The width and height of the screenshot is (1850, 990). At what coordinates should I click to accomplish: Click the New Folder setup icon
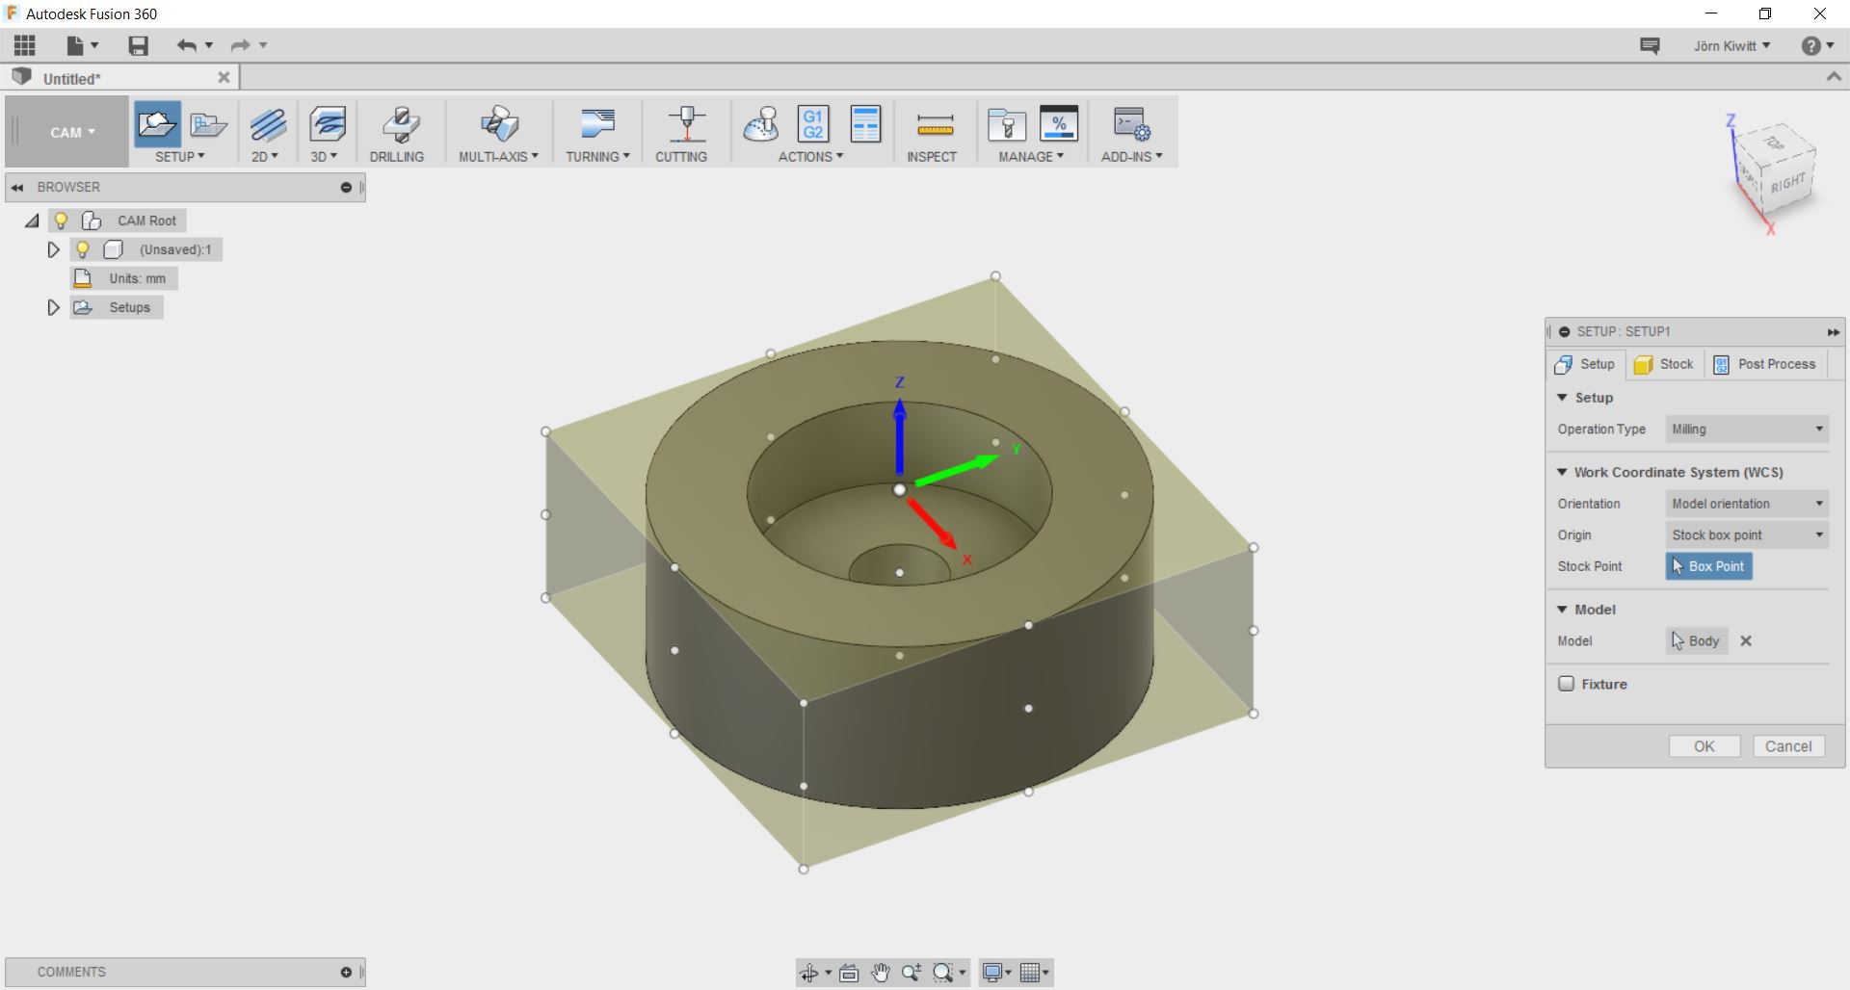pos(208,124)
